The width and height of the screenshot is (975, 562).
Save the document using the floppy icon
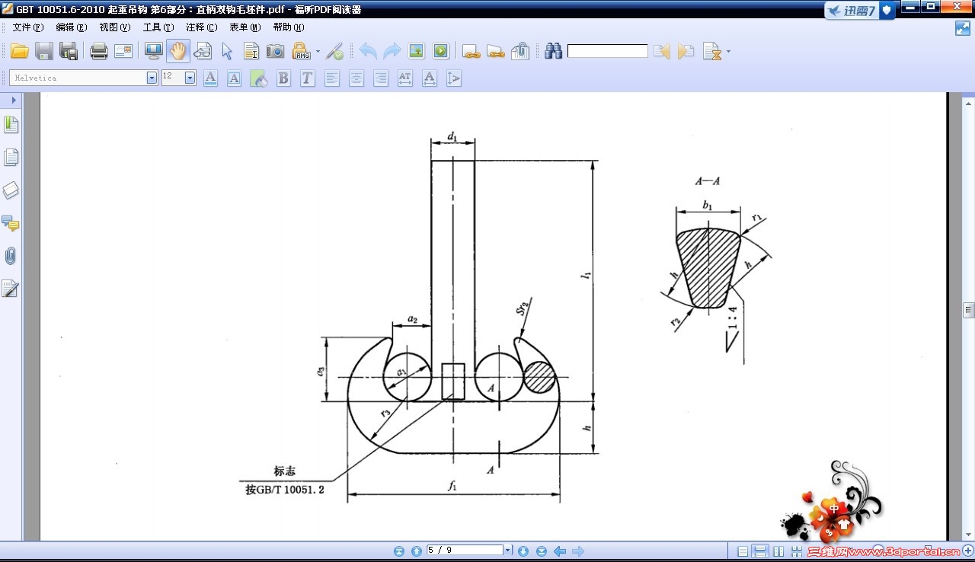click(x=44, y=51)
